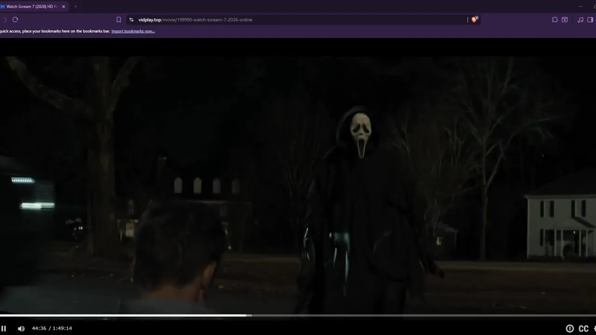The height and width of the screenshot is (335, 596).
Task: Open site settings icon beside the URL
Action: [131, 20]
